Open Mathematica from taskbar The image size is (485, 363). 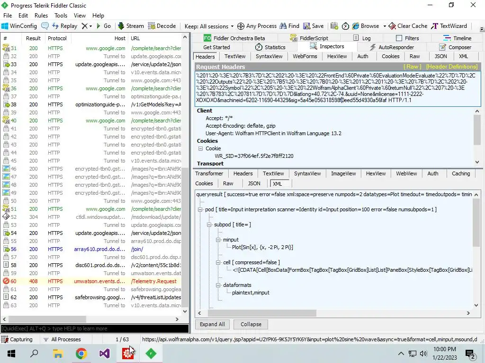pyautogui.click(x=128, y=354)
